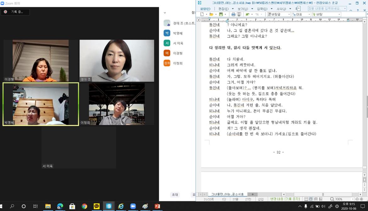Toggle the 삽입 insert mode in status bar
The height and width of the screenshot is (211, 368).
tap(261, 199)
